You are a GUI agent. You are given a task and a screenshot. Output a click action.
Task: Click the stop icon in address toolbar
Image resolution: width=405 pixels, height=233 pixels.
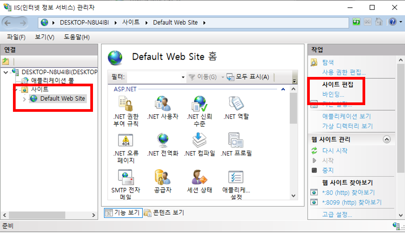point(367,22)
